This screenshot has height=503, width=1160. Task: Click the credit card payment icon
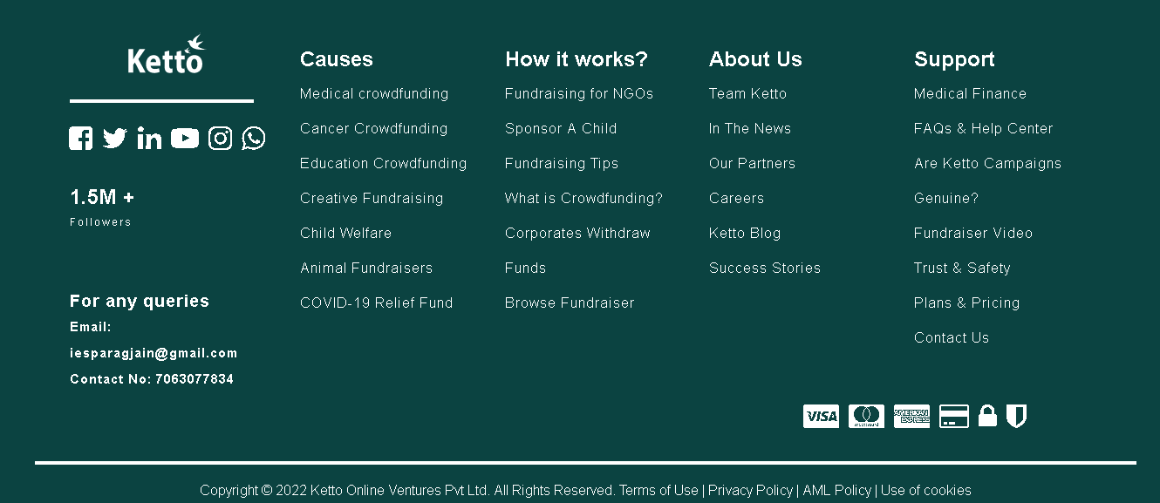click(x=954, y=416)
